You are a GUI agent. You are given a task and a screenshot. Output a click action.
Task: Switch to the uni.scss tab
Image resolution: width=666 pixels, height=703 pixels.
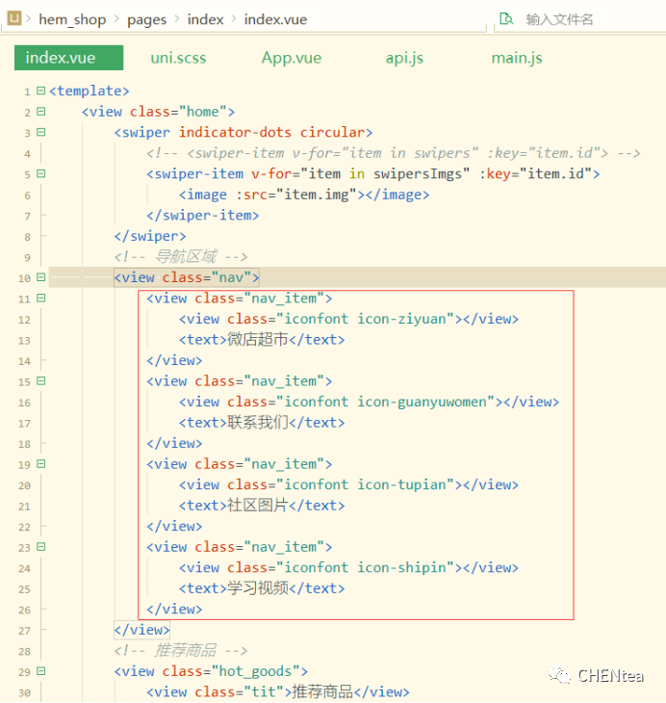pos(178,58)
